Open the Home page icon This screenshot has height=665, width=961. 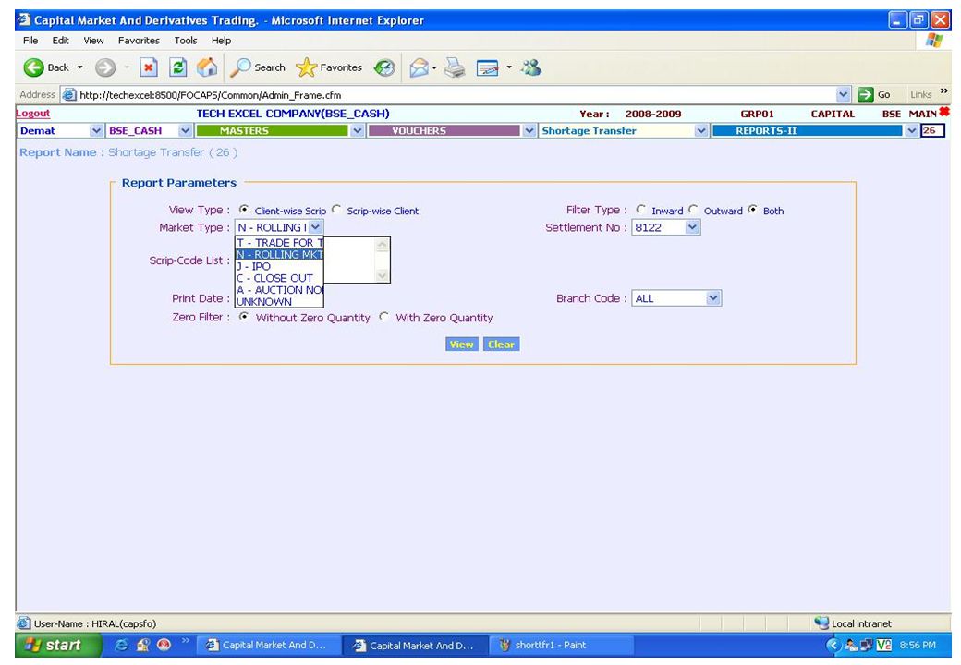coord(207,67)
